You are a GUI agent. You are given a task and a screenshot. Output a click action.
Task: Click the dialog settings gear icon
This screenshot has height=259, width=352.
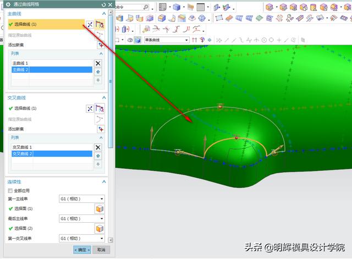click(8, 4)
